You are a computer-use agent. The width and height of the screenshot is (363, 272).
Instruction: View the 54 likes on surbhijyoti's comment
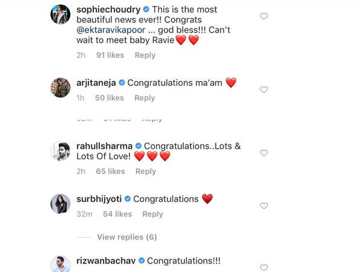(x=117, y=214)
